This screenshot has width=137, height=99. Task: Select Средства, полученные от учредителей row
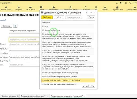(x=68, y=67)
